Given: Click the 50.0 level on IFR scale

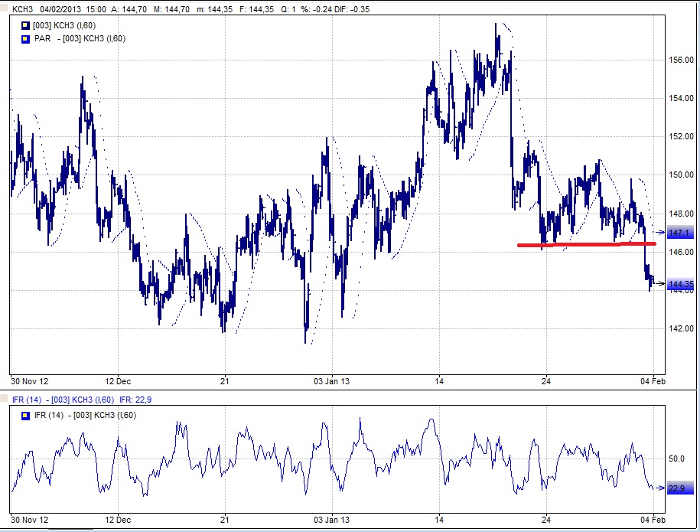Looking at the screenshot, I should [x=676, y=459].
